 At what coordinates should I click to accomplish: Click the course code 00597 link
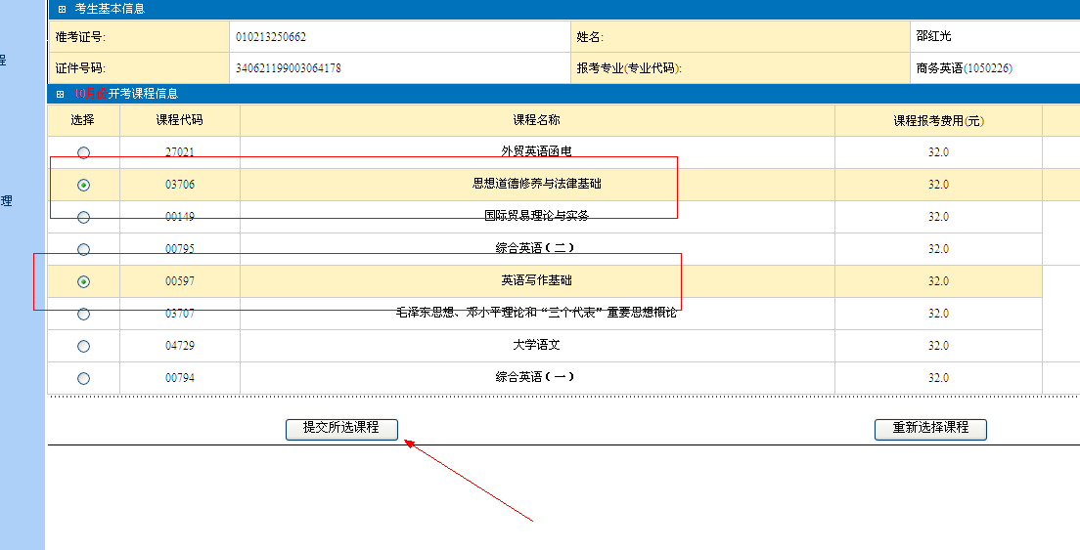[180, 280]
